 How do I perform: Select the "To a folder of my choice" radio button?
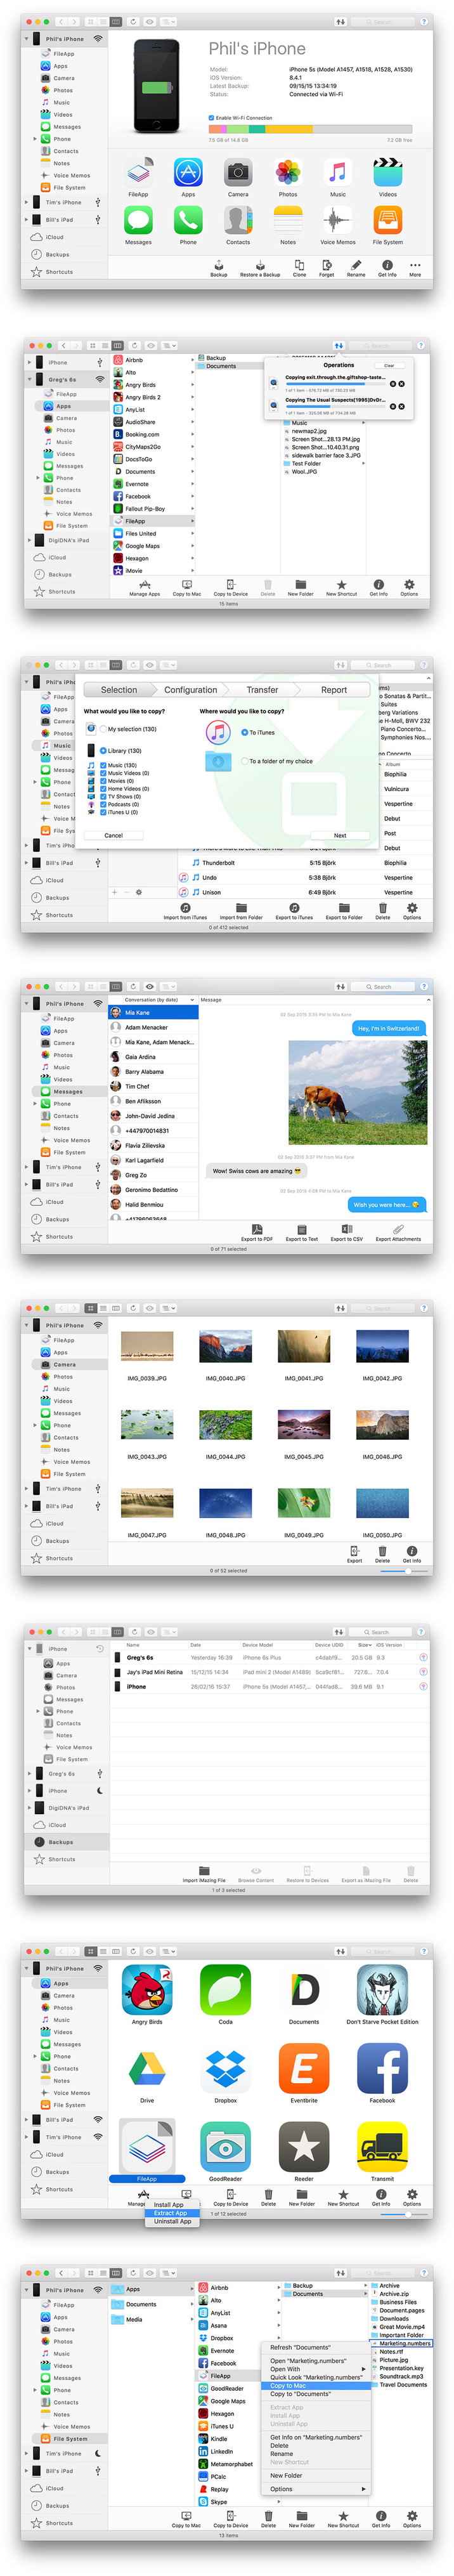click(x=244, y=761)
